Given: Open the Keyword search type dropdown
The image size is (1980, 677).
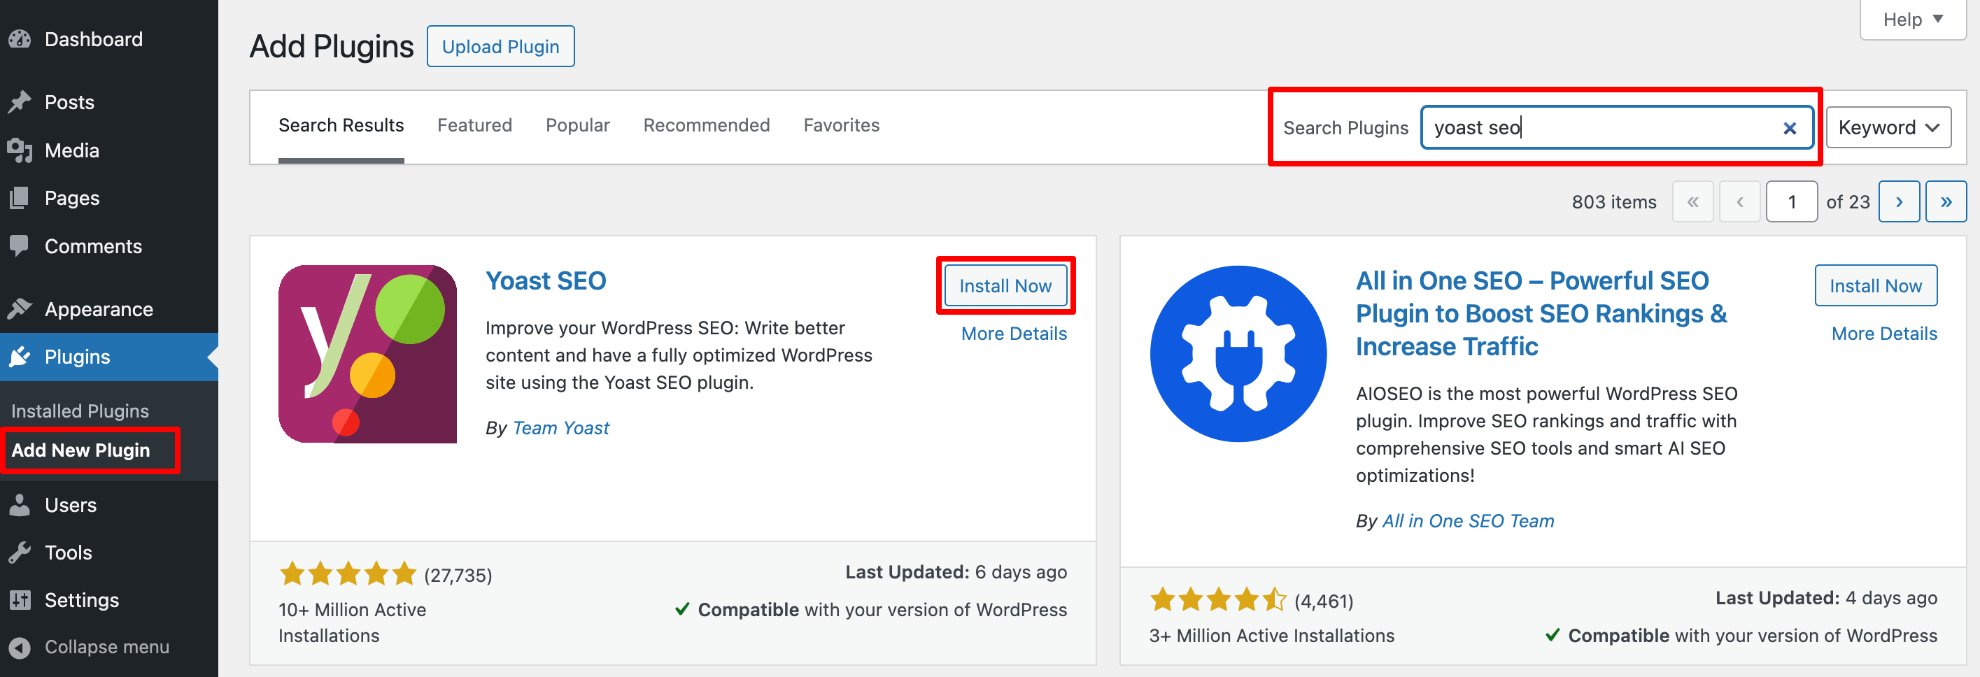Looking at the screenshot, I should pos(1888,127).
